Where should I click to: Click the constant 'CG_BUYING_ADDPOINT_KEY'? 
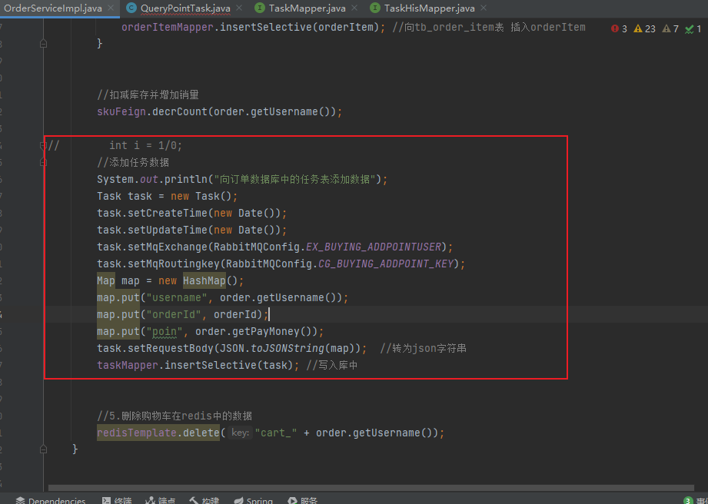386,264
